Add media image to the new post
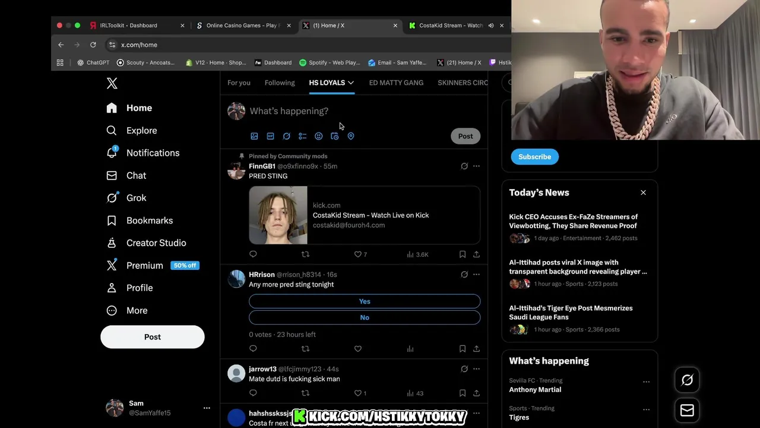760x428 pixels. tap(254, 136)
